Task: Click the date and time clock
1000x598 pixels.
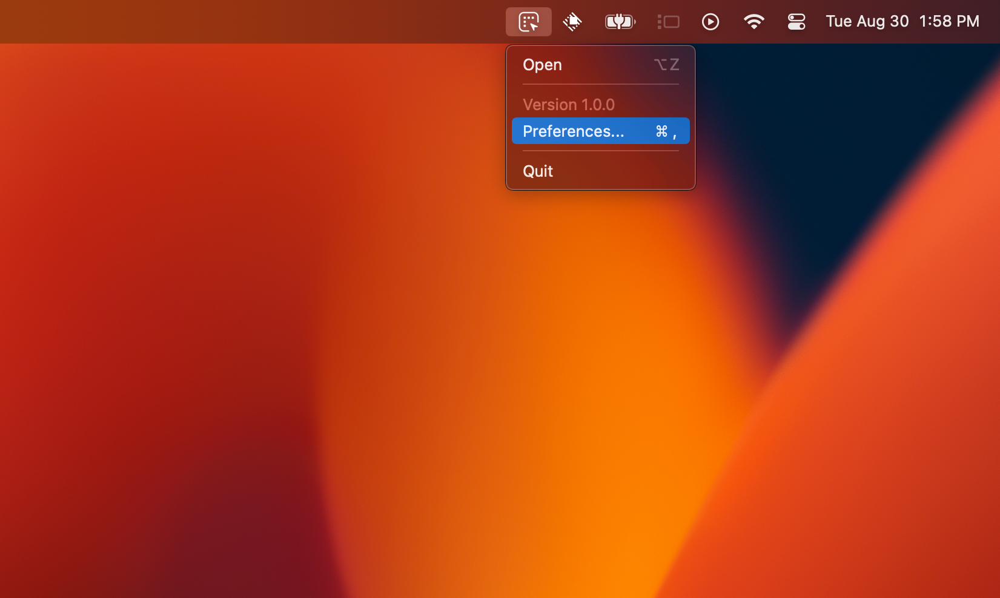Action: point(902,21)
